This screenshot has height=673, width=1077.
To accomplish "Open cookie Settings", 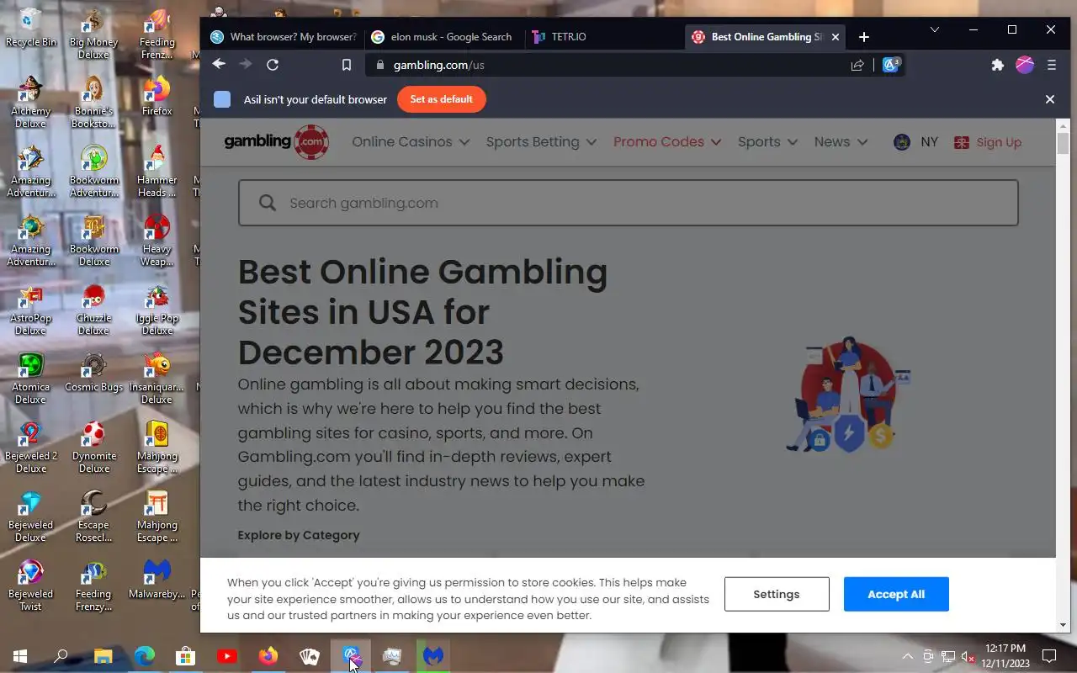I will point(777,594).
